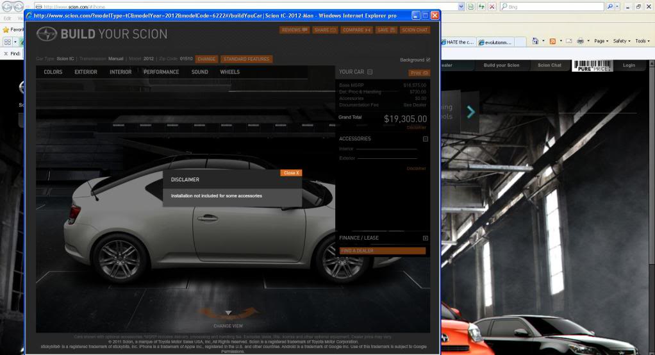
Task: Open Build your Scion in the background page nav
Action: pyautogui.click(x=501, y=65)
